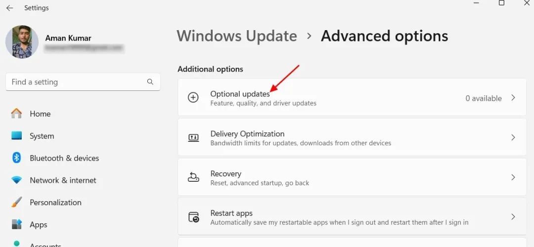Click the Personalization paintbrush icon
The height and width of the screenshot is (247, 534).
[16, 202]
